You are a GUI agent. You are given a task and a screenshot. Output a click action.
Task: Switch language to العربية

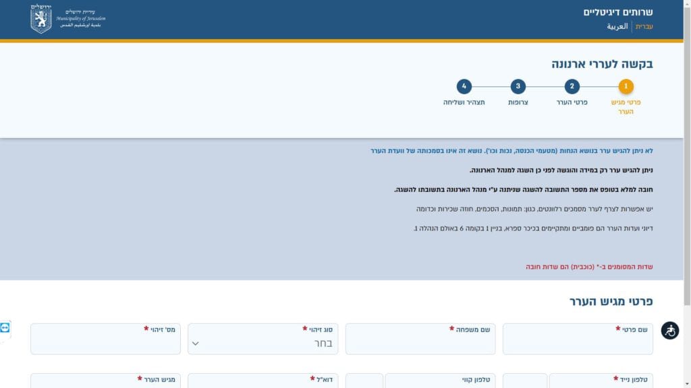[617, 27]
